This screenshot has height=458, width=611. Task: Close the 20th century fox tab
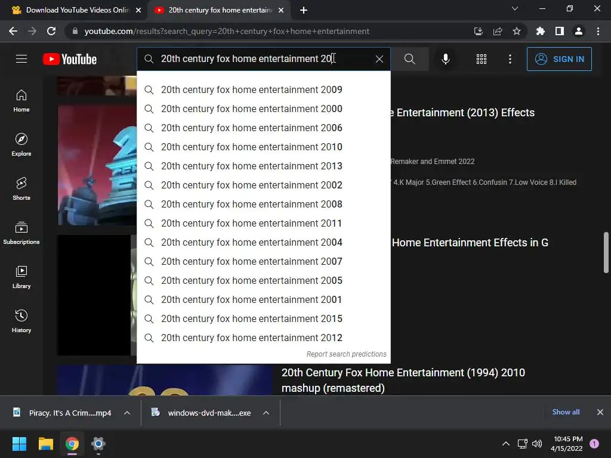click(x=281, y=10)
